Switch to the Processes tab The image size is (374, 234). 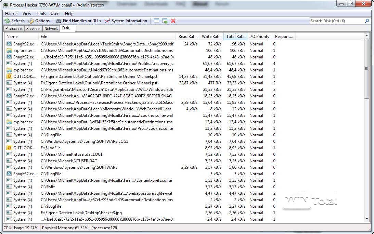pyautogui.click(x=14, y=29)
